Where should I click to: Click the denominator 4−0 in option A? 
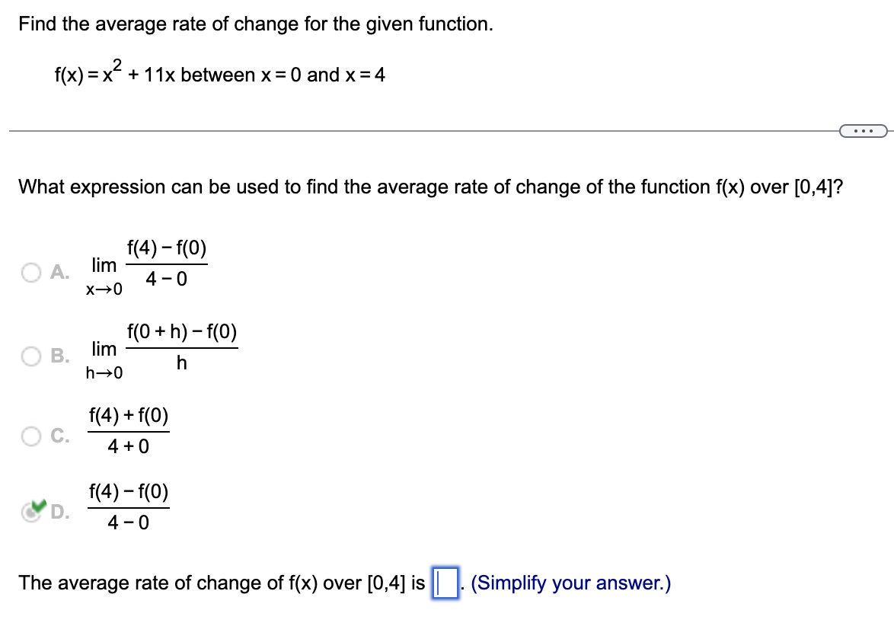click(167, 280)
